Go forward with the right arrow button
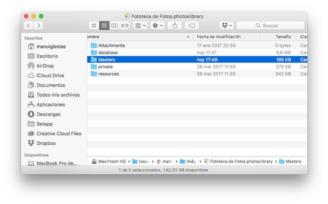 point(38,26)
